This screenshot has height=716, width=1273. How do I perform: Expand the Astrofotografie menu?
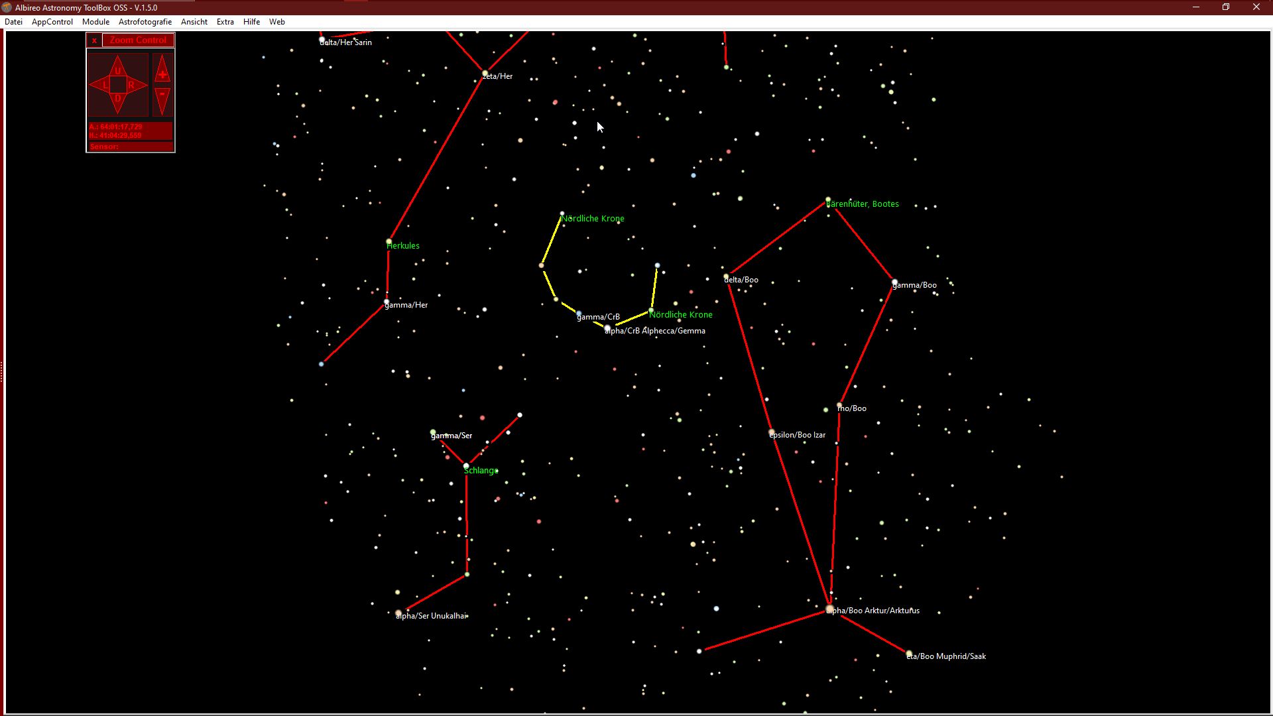tap(145, 22)
